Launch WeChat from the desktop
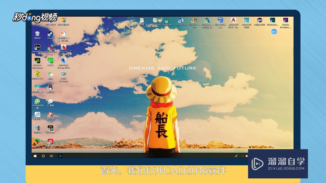Viewport: 326px width, 183px height. pyautogui.click(x=51, y=74)
